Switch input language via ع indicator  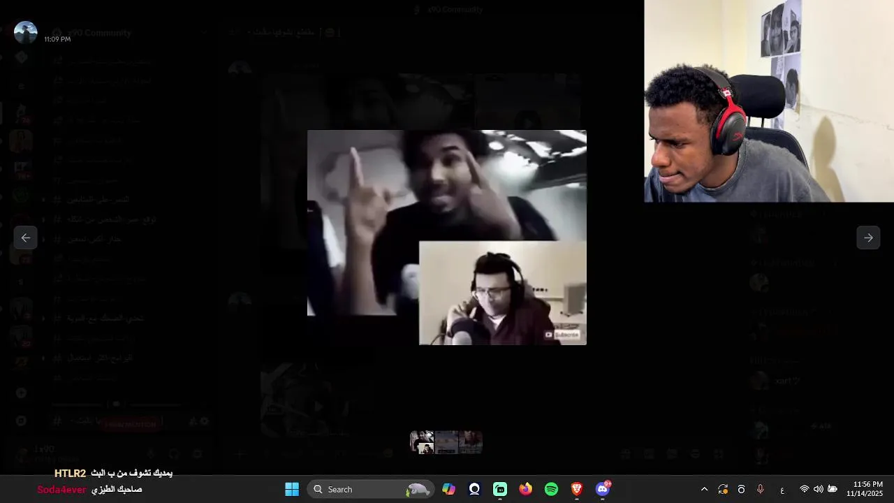pyautogui.click(x=782, y=490)
